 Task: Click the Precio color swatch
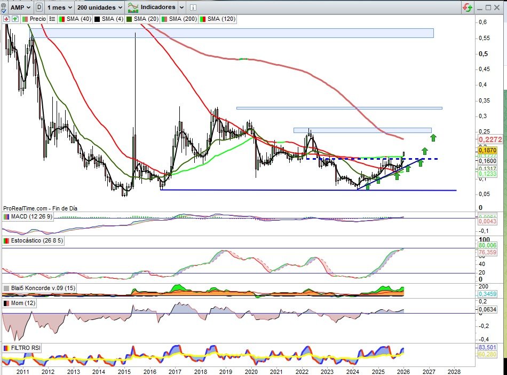25,19
